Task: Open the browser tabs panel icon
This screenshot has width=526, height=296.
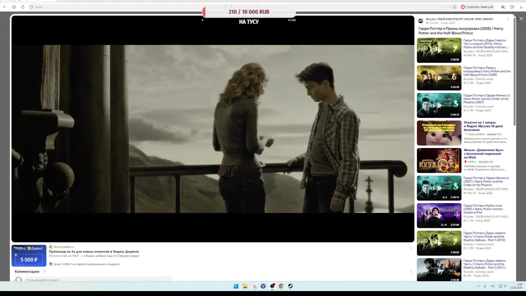Action: click(x=512, y=7)
